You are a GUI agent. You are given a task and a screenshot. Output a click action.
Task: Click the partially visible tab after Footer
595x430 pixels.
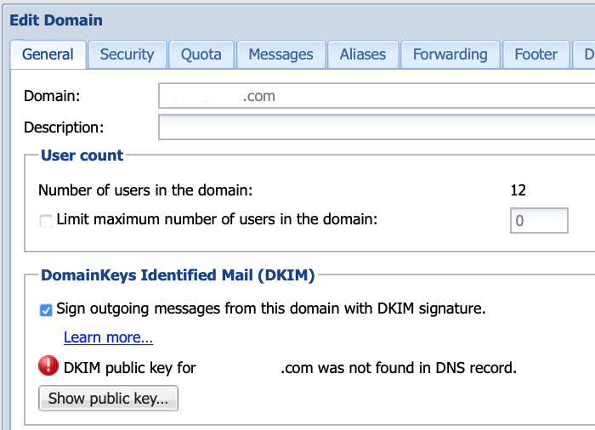pos(587,54)
